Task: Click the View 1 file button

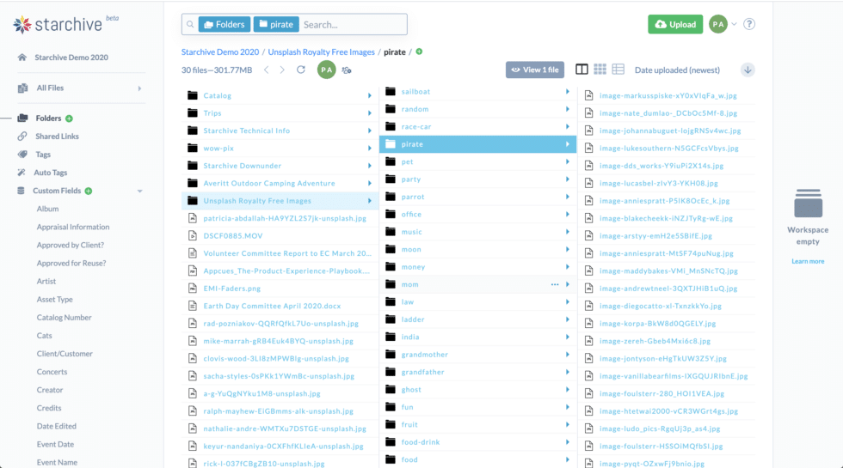Action: click(535, 70)
